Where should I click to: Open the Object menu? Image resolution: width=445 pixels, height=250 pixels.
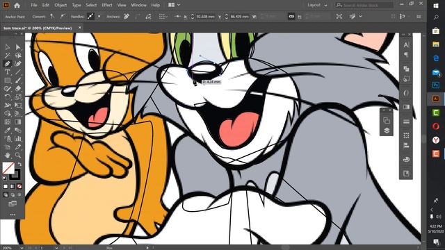click(x=60, y=5)
